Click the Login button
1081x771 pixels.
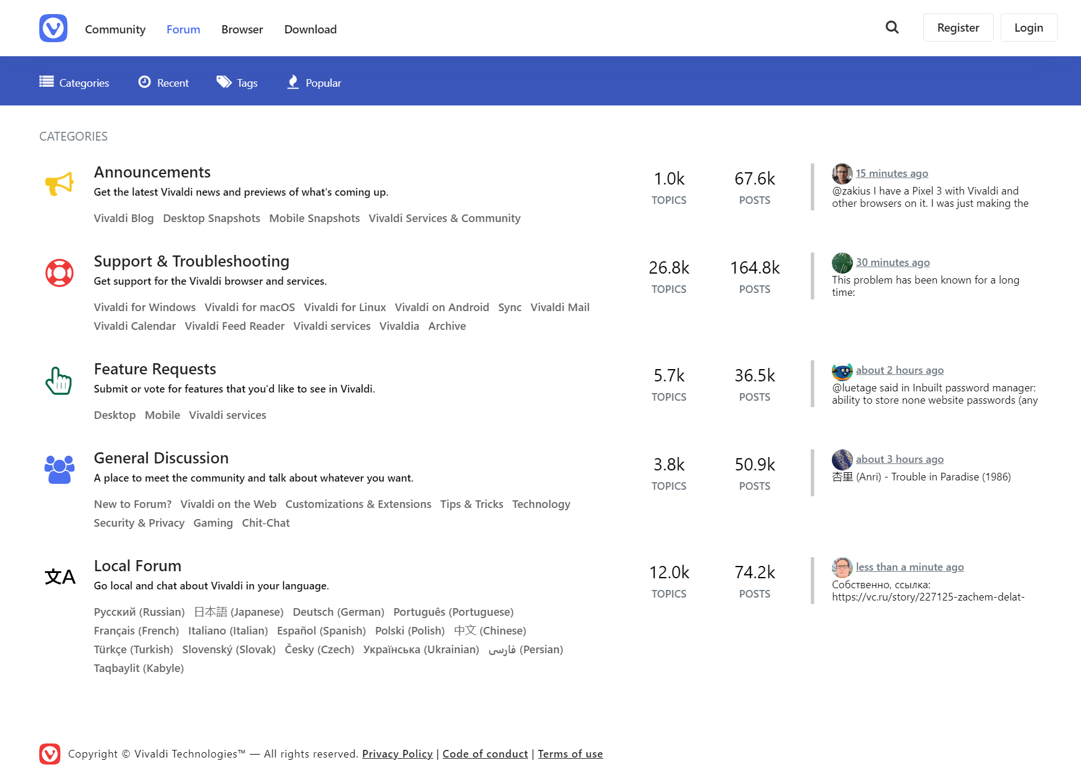[1029, 28]
